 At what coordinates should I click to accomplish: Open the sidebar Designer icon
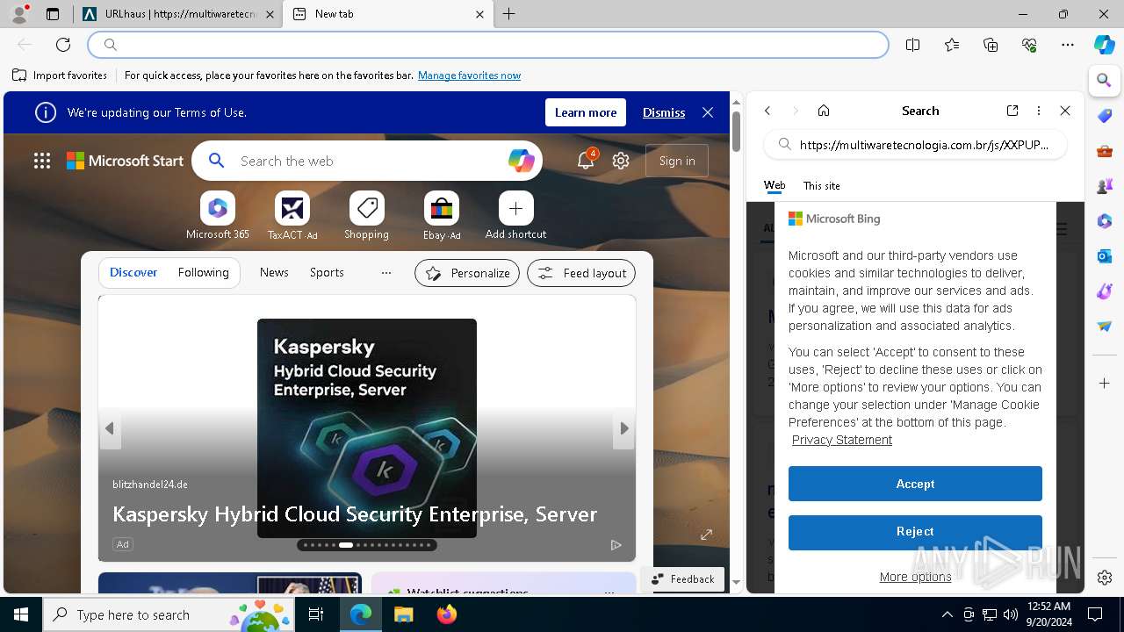1105,291
